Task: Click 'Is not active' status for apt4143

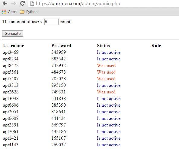Action: 109,145
